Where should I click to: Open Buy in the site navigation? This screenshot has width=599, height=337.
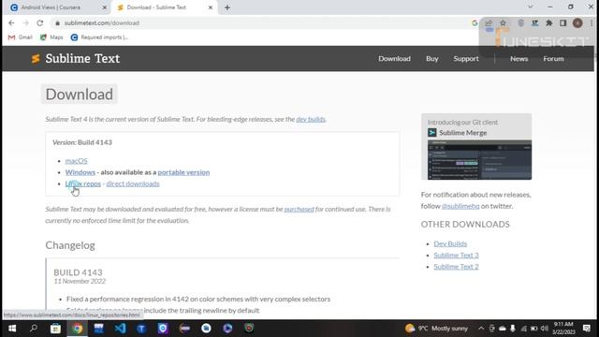[432, 58]
